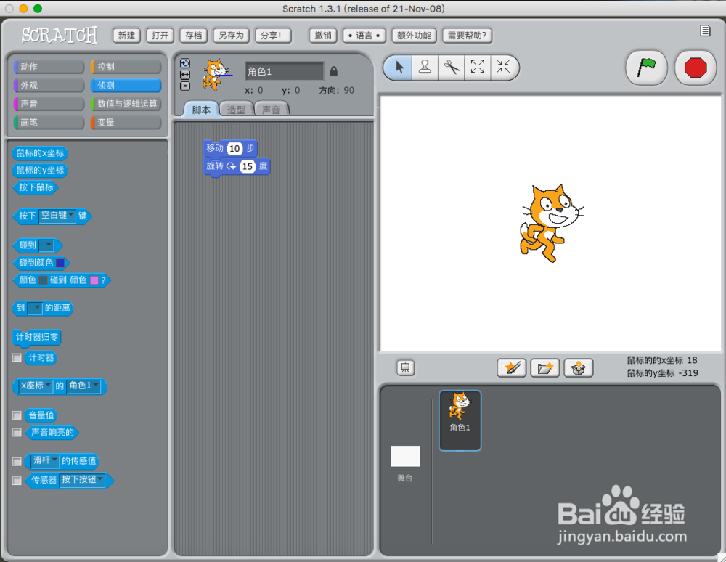Open the 到...的距离 block dropdown
The image size is (726, 562).
[x=35, y=309]
